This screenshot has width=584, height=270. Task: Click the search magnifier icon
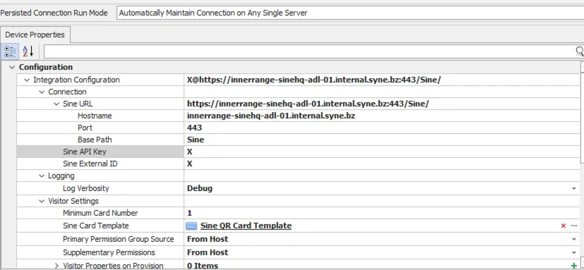(x=580, y=51)
